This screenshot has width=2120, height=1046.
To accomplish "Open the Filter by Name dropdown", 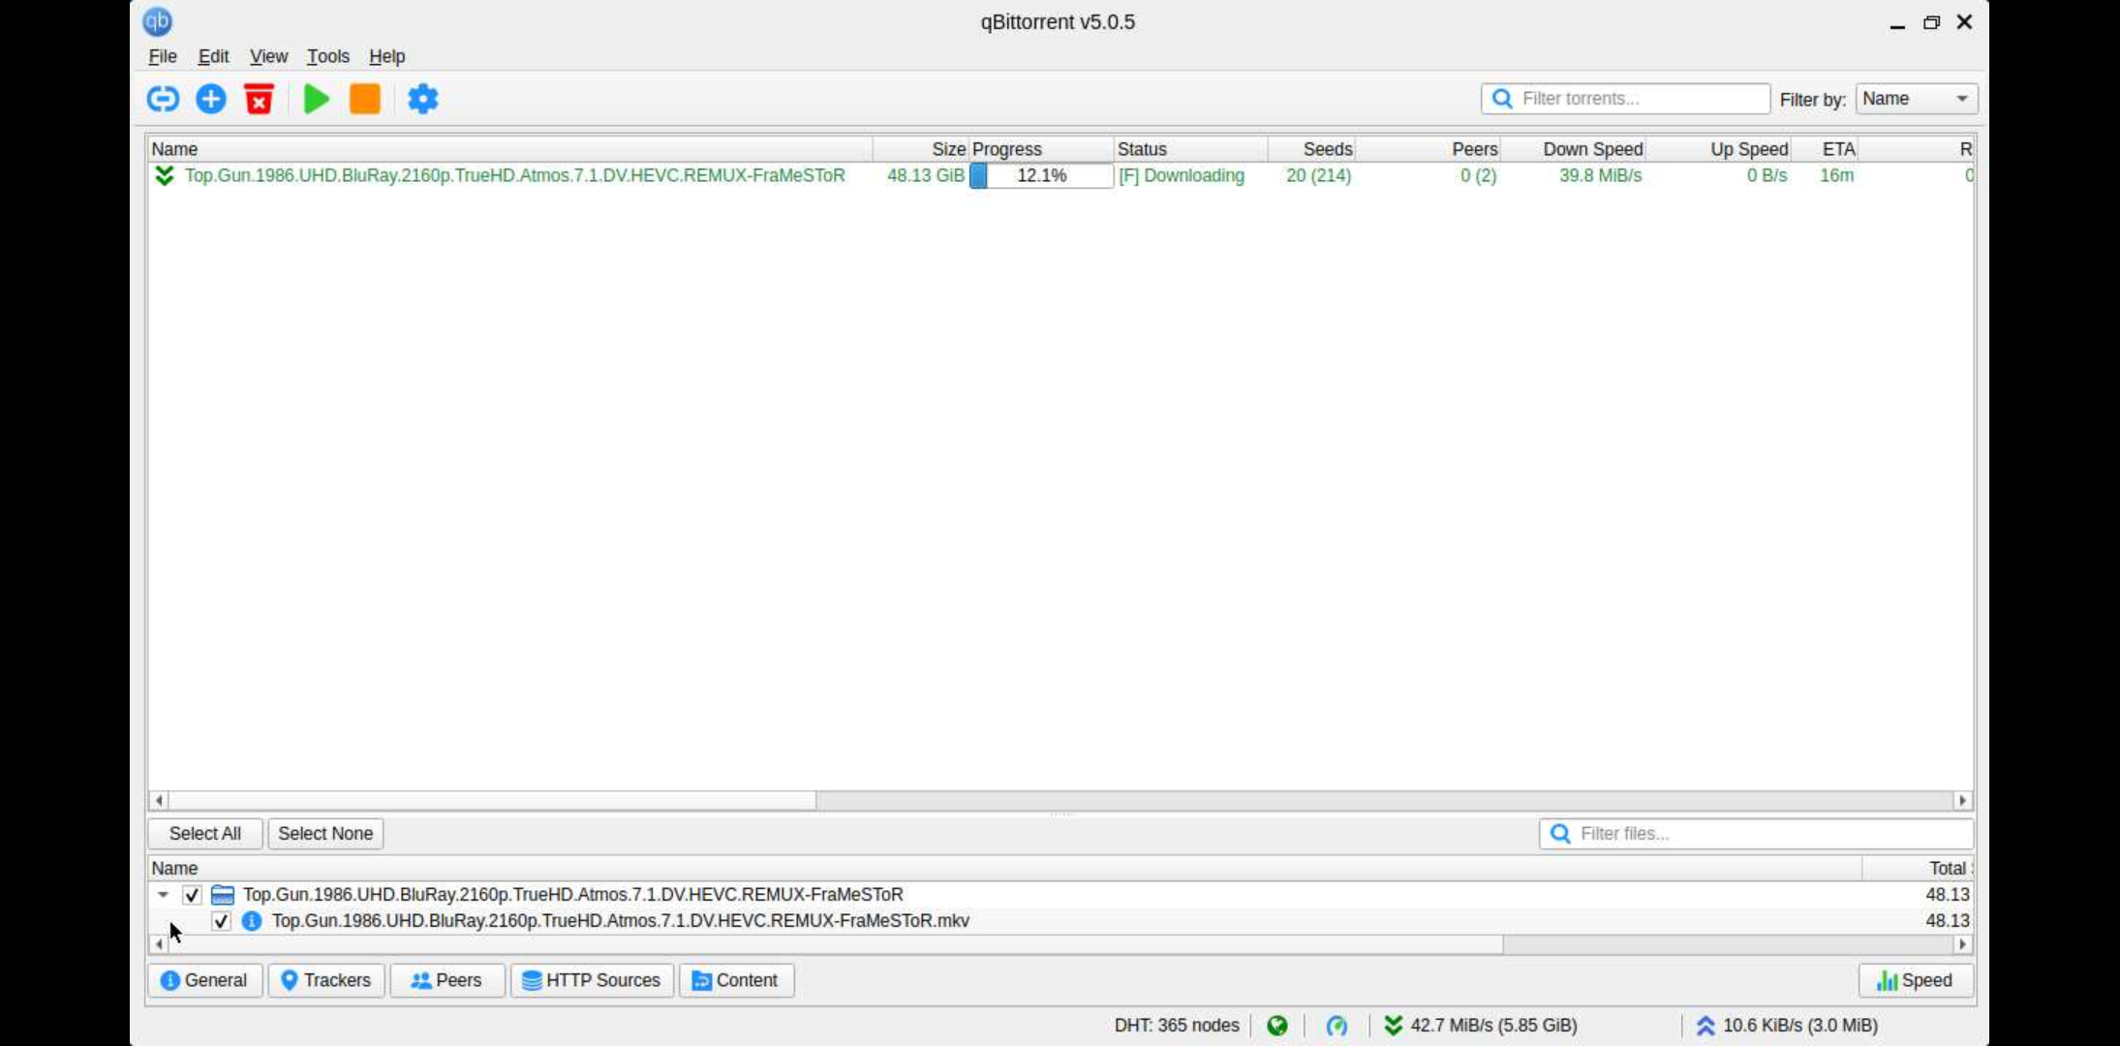I will [1916, 99].
